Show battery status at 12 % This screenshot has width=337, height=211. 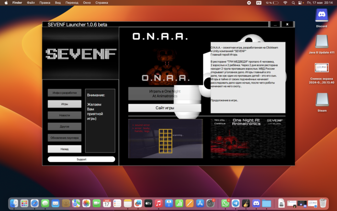click(x=272, y=3)
